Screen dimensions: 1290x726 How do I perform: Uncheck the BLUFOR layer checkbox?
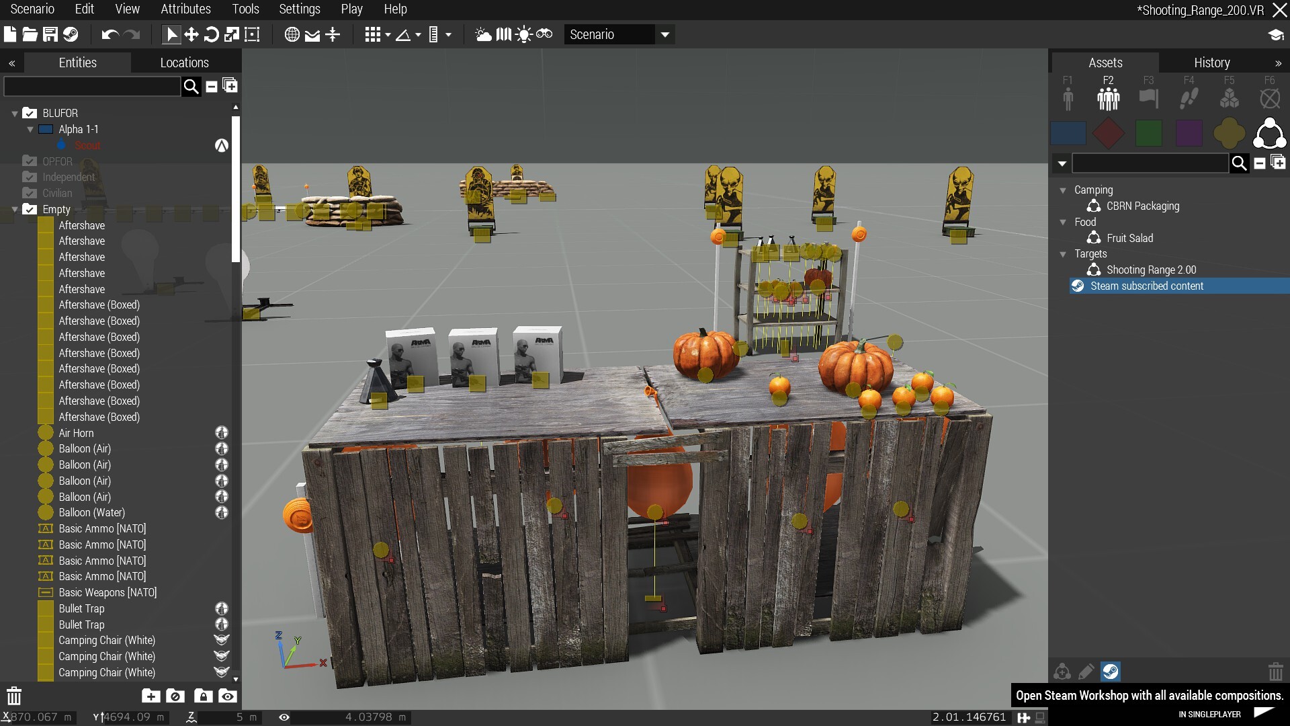tap(30, 113)
